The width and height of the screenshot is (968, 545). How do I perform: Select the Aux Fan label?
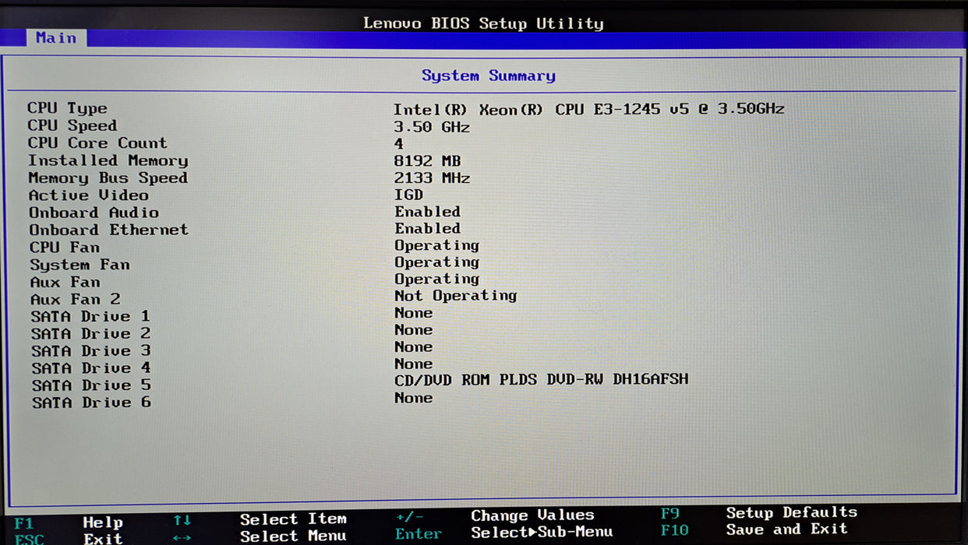(x=65, y=282)
